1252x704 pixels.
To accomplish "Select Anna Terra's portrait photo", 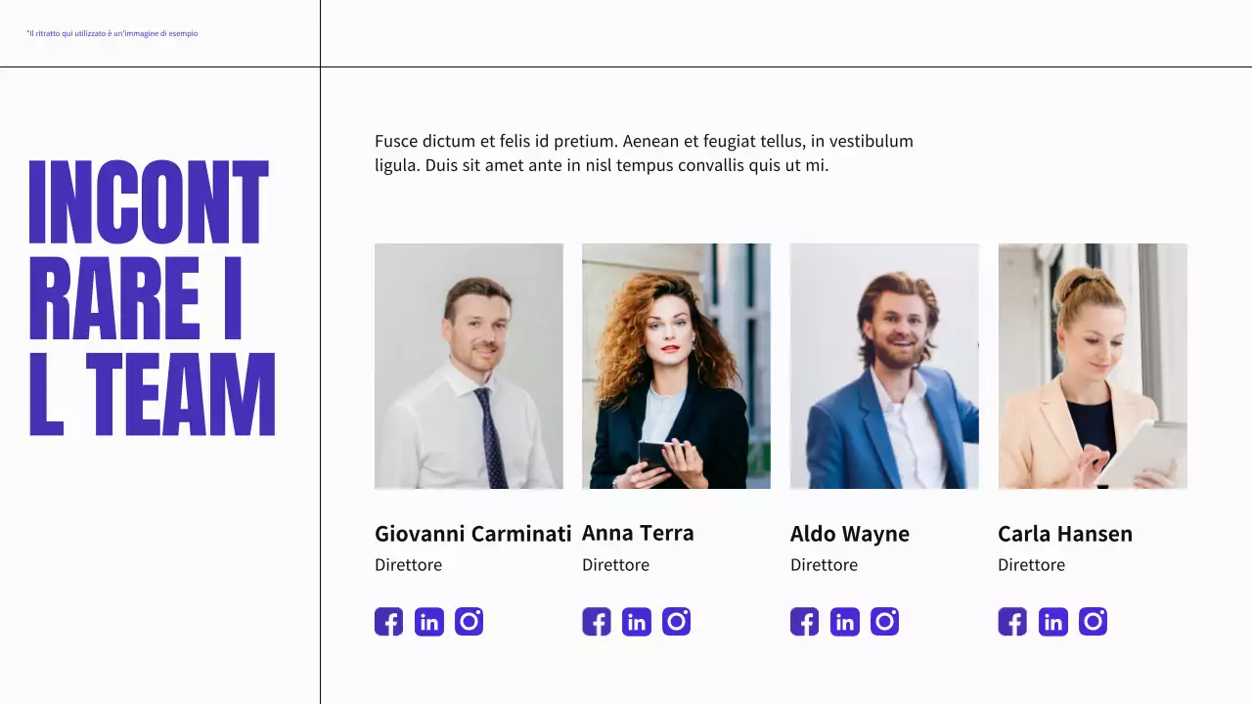I will tap(676, 366).
